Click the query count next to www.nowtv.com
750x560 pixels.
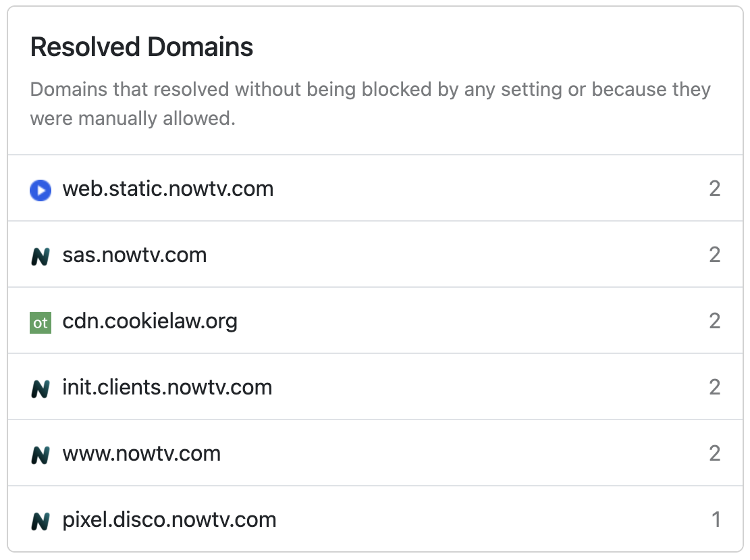[x=715, y=453]
